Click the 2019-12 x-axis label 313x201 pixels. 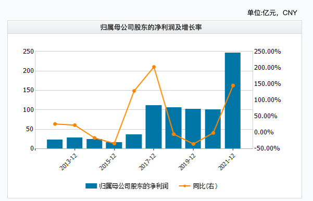pos(187,162)
